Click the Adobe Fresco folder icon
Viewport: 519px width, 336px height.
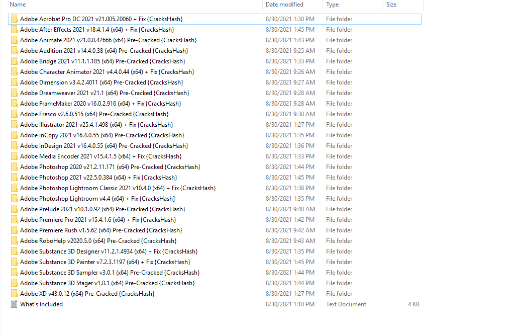pyautogui.click(x=14, y=114)
